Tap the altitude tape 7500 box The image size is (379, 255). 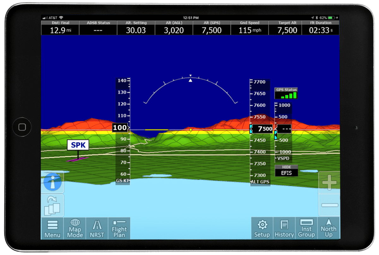(x=262, y=129)
